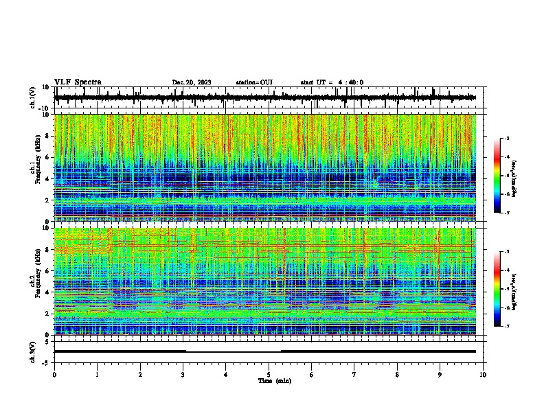Click the time axis tick label 7
This screenshot has height=420, width=544.
tap(354, 375)
